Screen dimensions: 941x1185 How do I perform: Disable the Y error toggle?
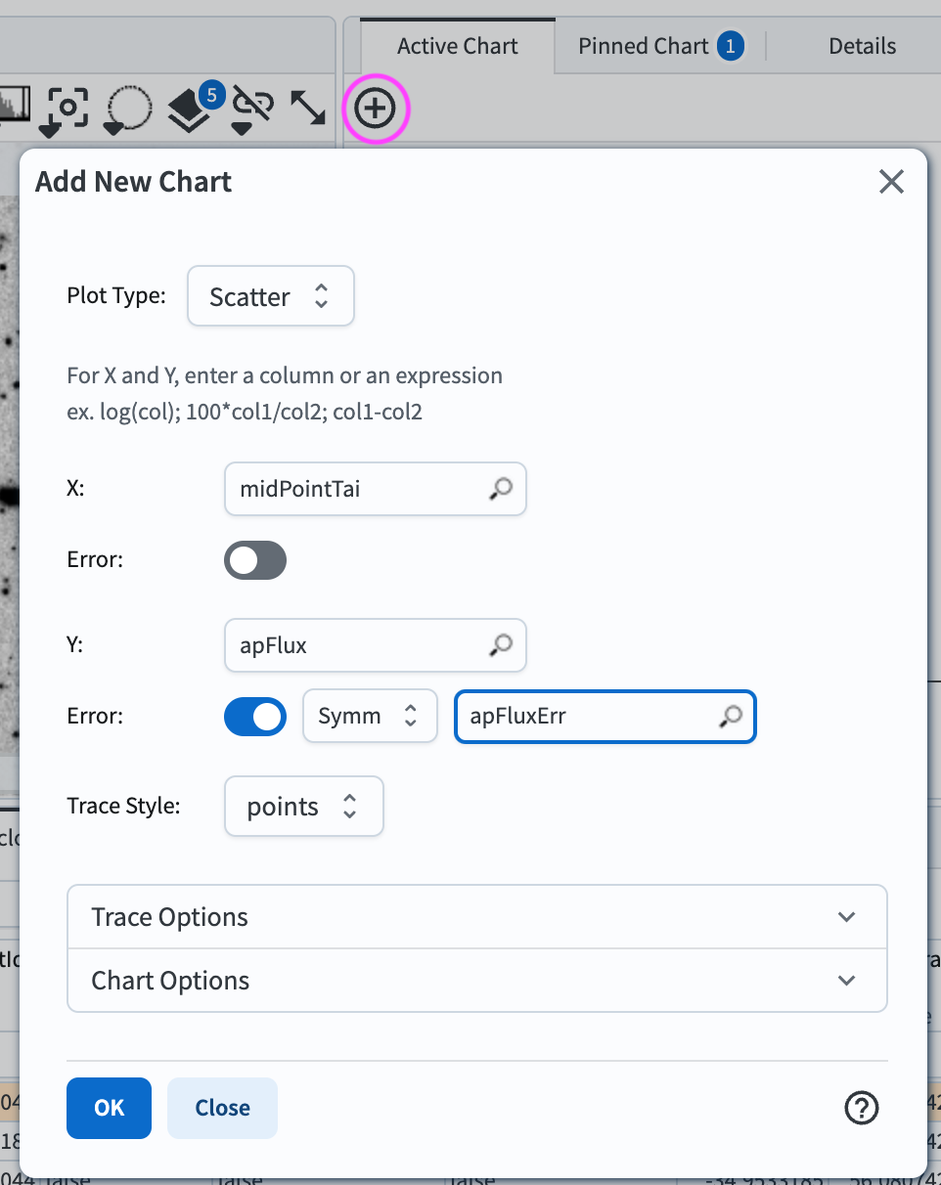(x=254, y=716)
